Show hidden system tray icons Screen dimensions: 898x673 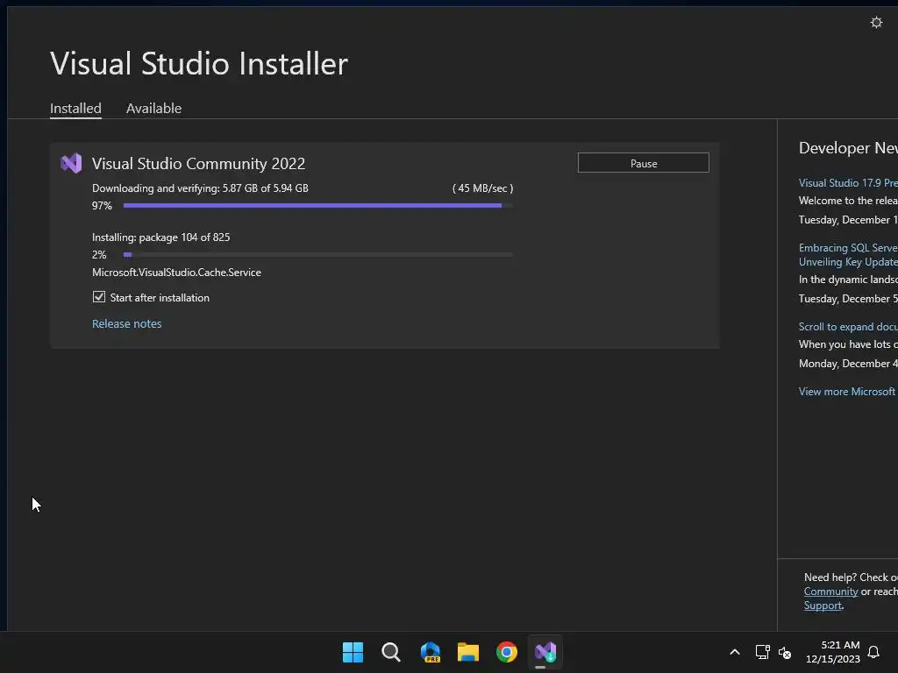(x=735, y=652)
